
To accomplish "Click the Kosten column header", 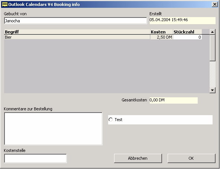I will [x=162, y=32].
